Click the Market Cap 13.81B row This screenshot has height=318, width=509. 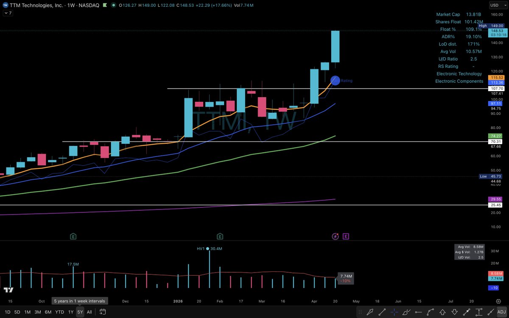click(459, 14)
